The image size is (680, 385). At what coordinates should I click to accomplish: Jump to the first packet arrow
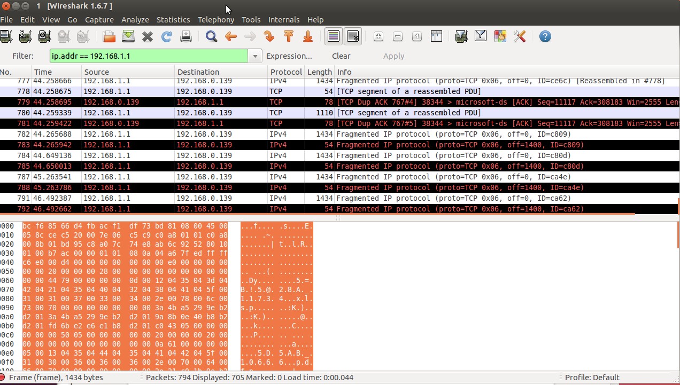click(289, 36)
